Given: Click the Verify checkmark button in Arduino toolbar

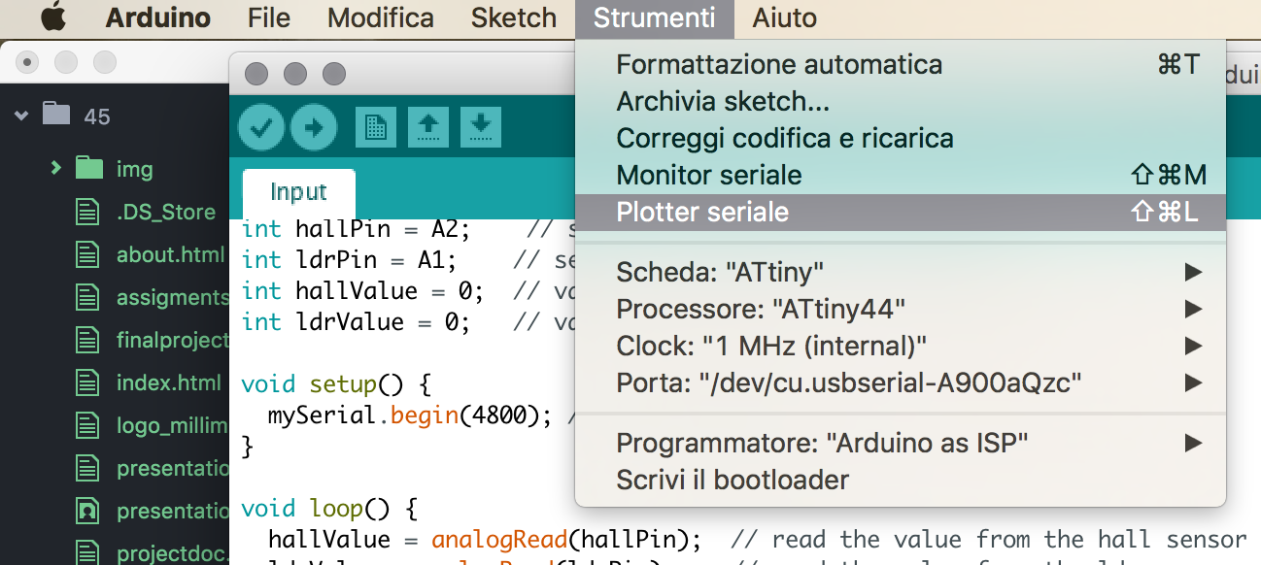Looking at the screenshot, I should tap(261, 127).
